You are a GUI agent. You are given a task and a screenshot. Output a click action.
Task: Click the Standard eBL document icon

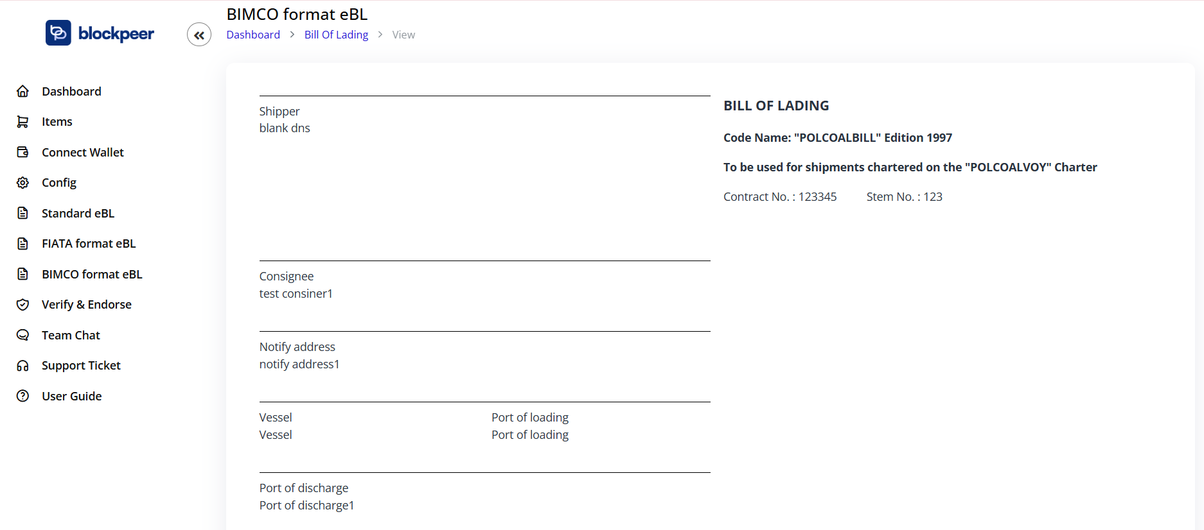point(23,213)
